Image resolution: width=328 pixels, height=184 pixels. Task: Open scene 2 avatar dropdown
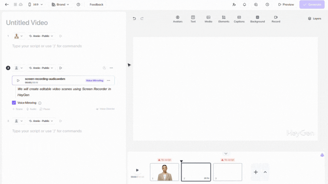click(x=18, y=68)
